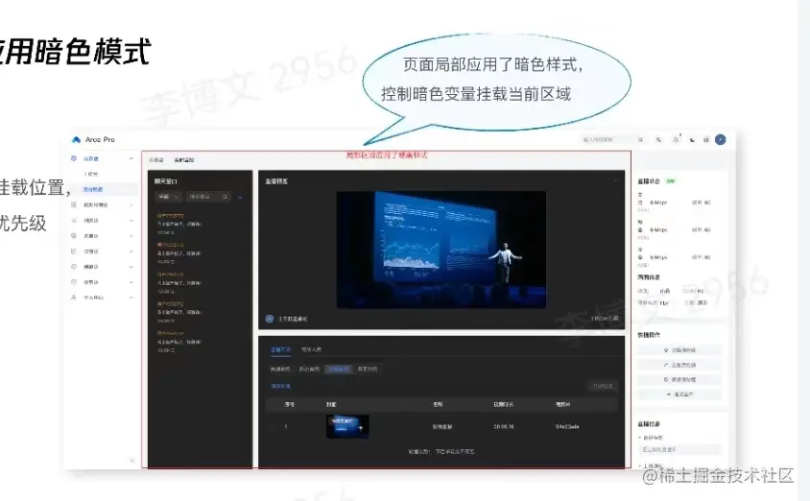The image size is (810, 501).
Task: Click the 实时监控 breadcrumb item above chat window
Action: point(184,160)
